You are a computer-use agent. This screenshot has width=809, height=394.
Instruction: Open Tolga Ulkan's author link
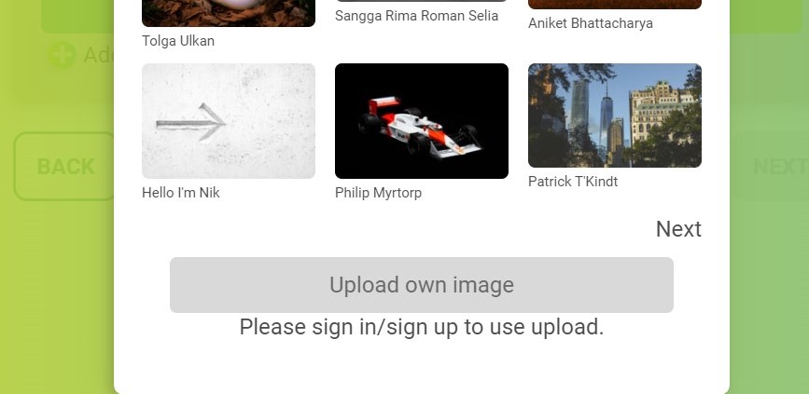pos(178,41)
